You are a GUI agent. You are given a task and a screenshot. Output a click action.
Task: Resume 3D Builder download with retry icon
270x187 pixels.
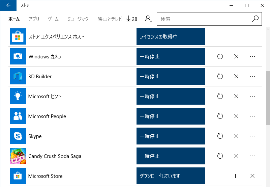[220, 76]
